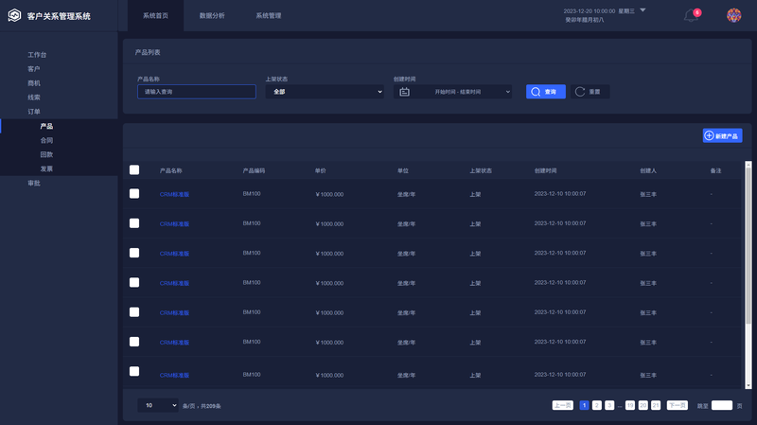Open the 创建时间 date range dropdown
757x425 pixels.
(x=452, y=92)
